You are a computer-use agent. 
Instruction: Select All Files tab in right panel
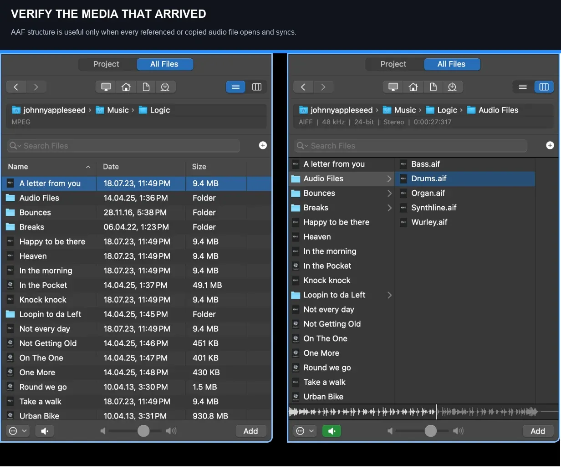coord(451,64)
